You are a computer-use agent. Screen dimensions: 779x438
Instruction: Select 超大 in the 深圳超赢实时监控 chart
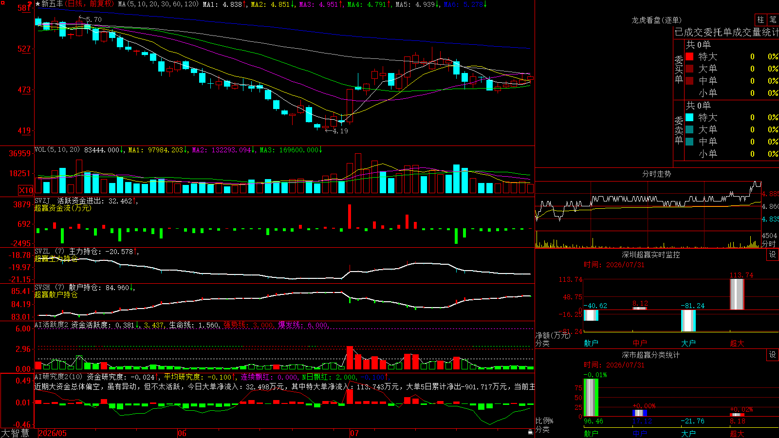(x=737, y=343)
